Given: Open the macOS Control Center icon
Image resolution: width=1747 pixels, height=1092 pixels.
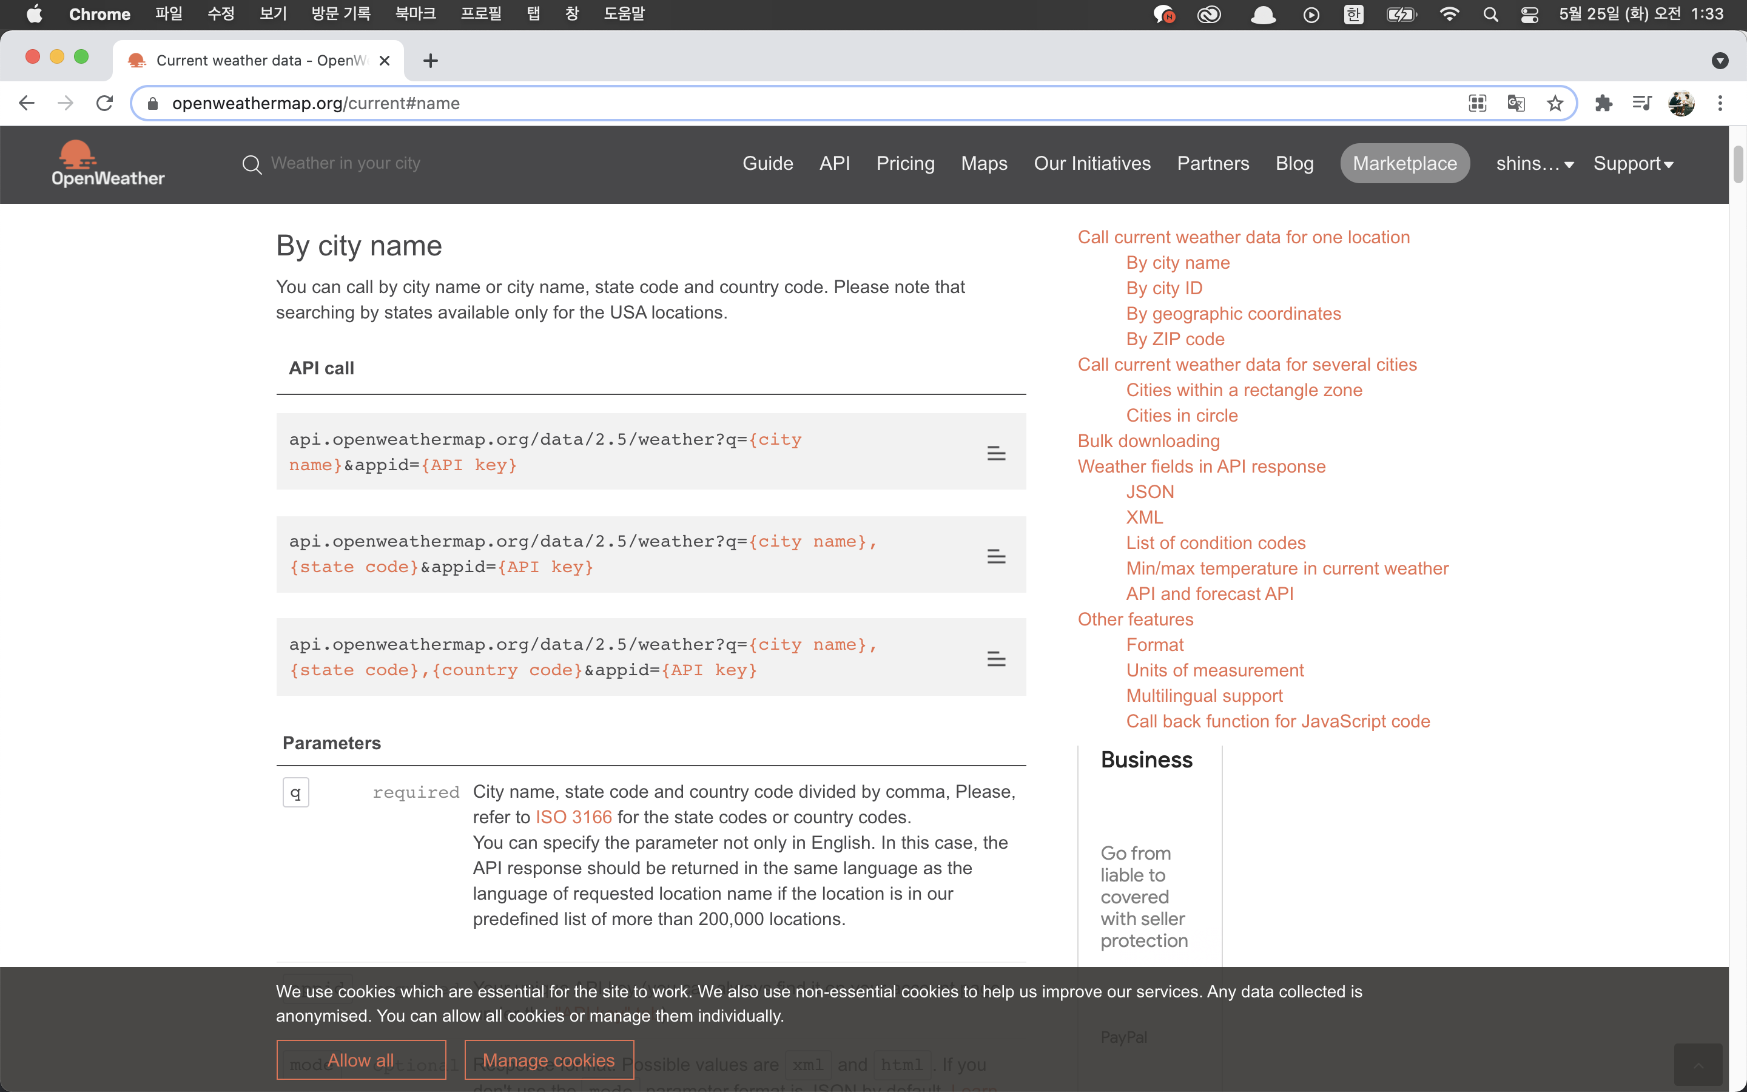Looking at the screenshot, I should coord(1529,15).
